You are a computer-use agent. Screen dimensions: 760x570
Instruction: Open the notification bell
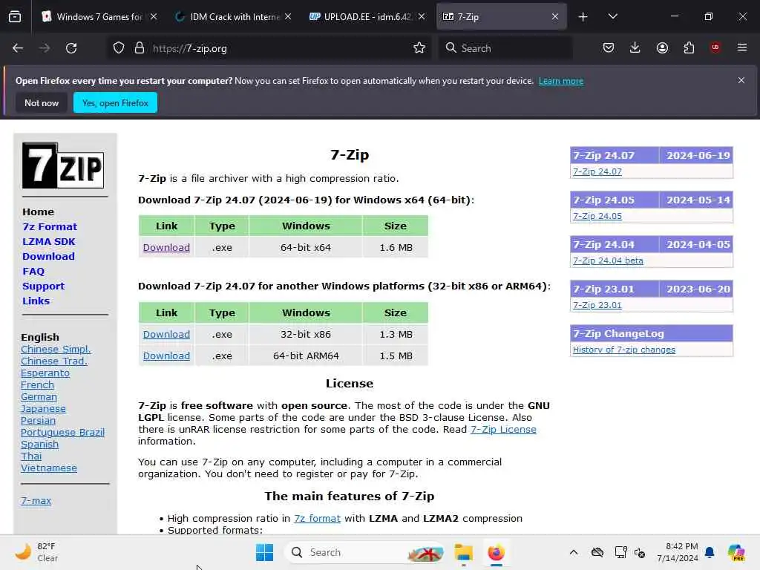point(710,552)
